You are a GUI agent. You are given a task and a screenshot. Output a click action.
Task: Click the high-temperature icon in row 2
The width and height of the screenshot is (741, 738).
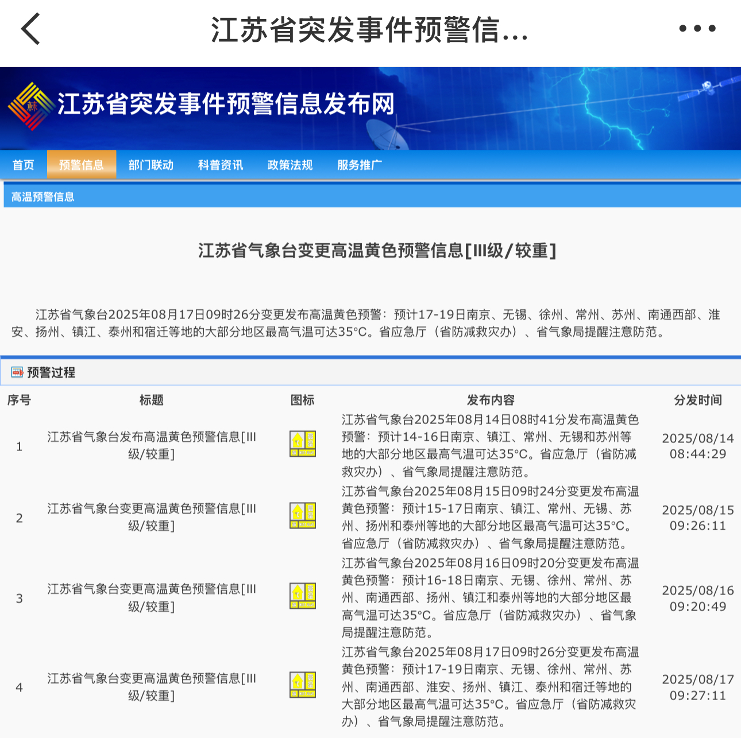point(303,516)
